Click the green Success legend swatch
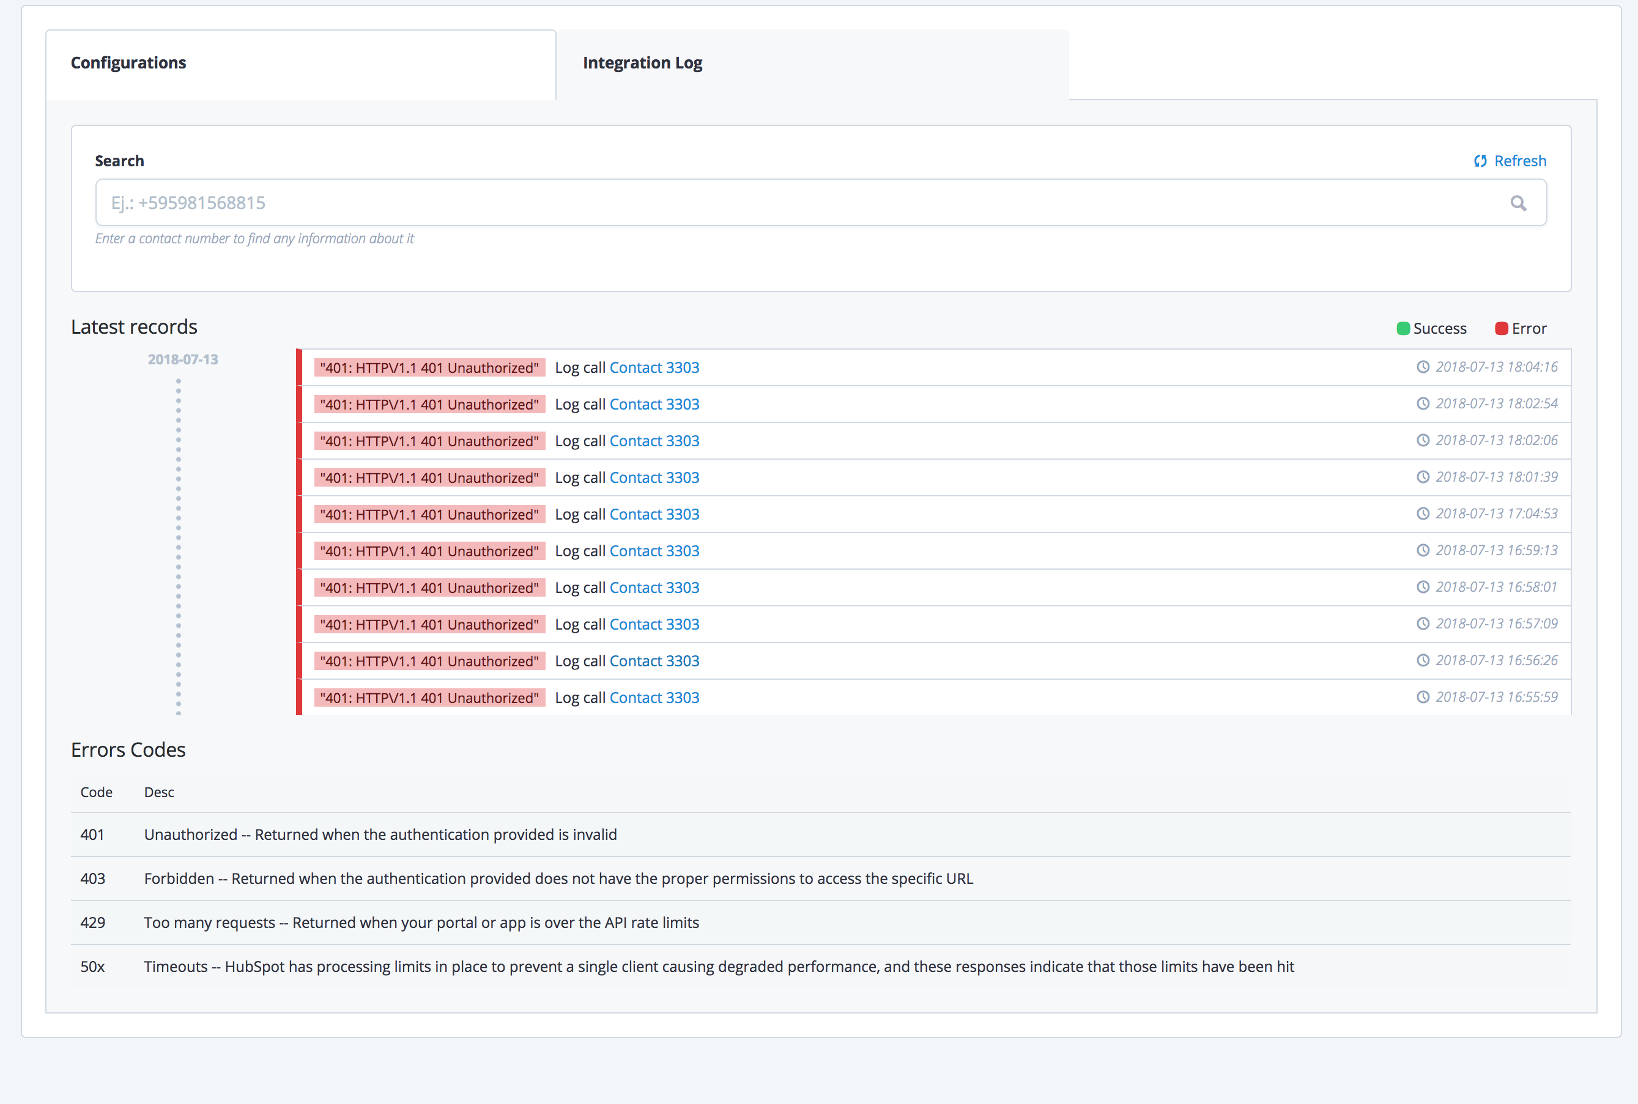The height and width of the screenshot is (1104, 1638). [x=1403, y=328]
